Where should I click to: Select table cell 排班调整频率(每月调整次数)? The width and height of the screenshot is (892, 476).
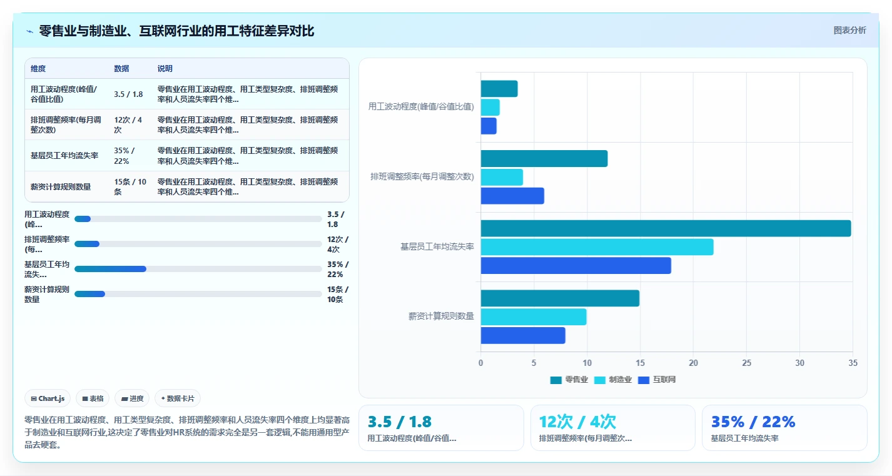66,124
